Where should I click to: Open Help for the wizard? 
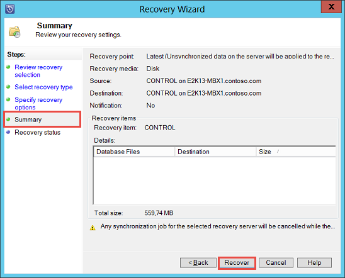click(x=314, y=263)
